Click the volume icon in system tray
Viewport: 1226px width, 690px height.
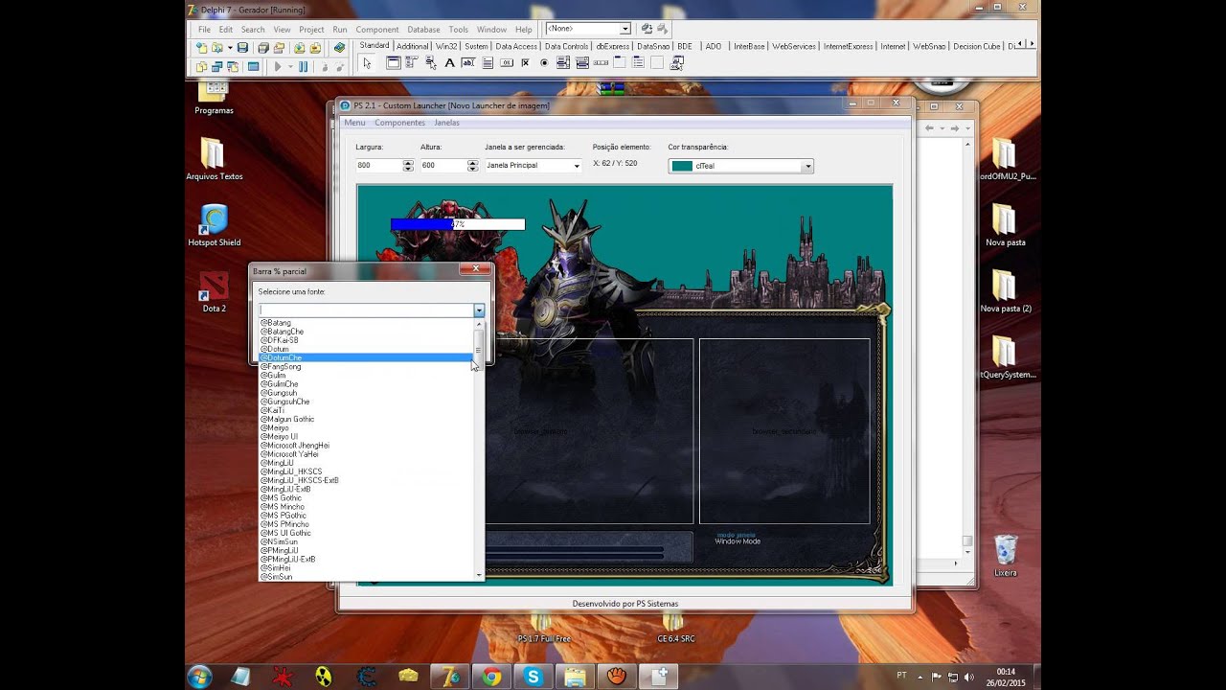coord(968,677)
